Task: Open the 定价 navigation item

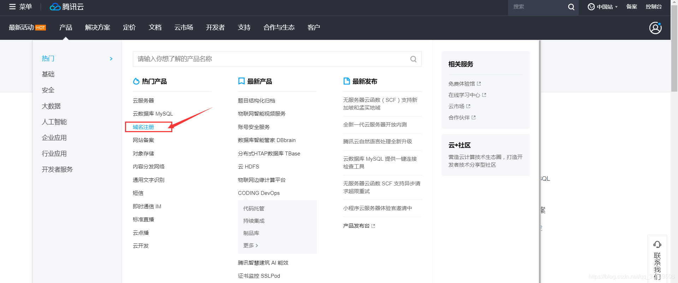Action: pos(129,27)
